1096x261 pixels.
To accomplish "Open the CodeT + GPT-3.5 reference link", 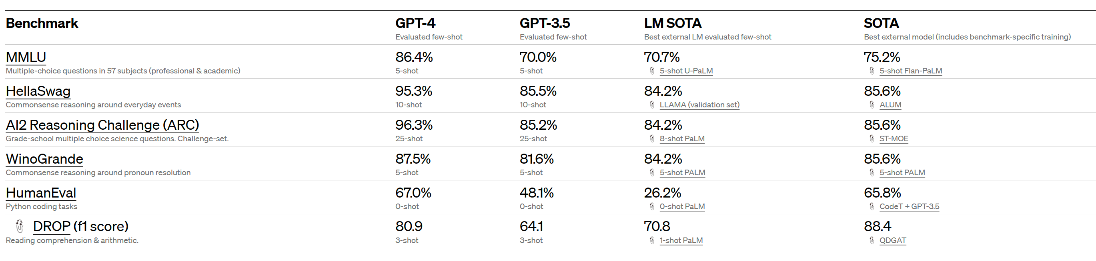I will [x=909, y=207].
